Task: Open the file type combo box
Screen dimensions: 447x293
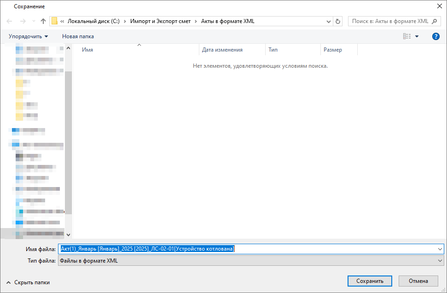Action: [250, 261]
